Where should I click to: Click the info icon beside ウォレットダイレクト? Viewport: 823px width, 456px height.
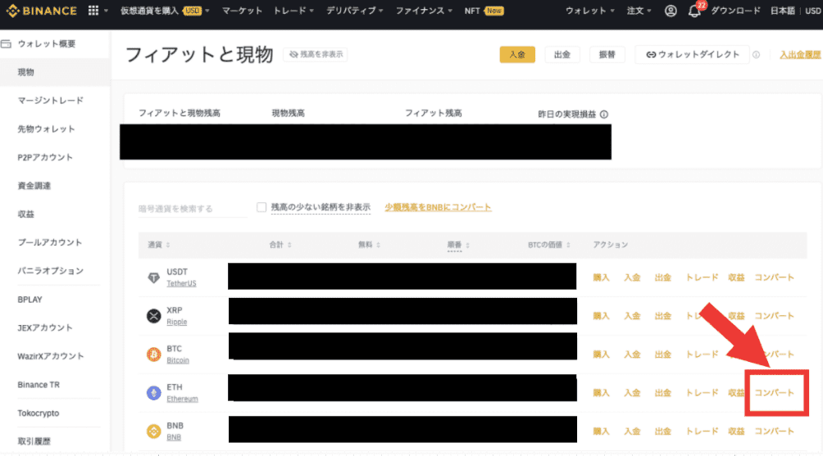(x=757, y=55)
